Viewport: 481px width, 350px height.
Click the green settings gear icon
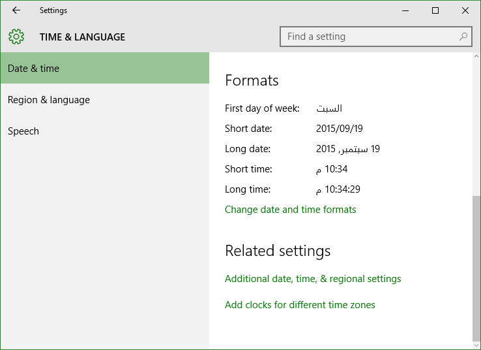[x=16, y=37]
